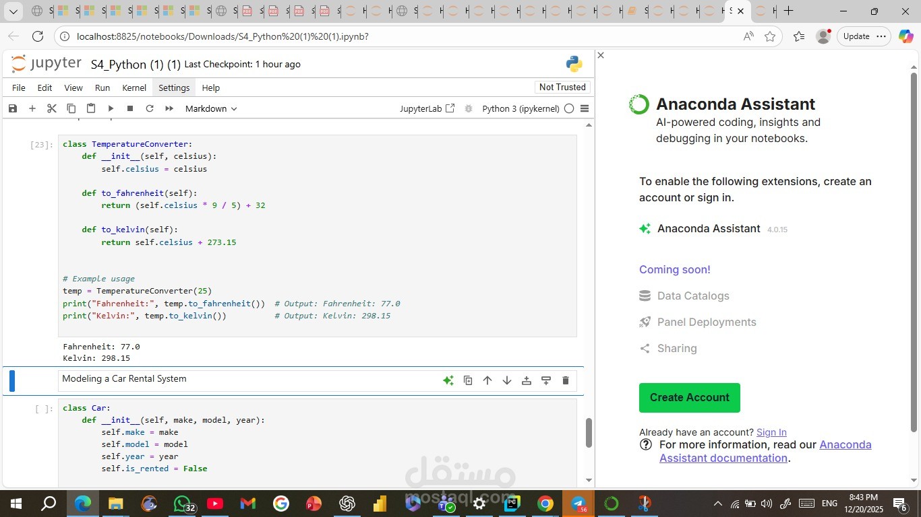Image resolution: width=921 pixels, height=517 pixels.
Task: Run the current cell with the play icon
Action: click(x=109, y=108)
